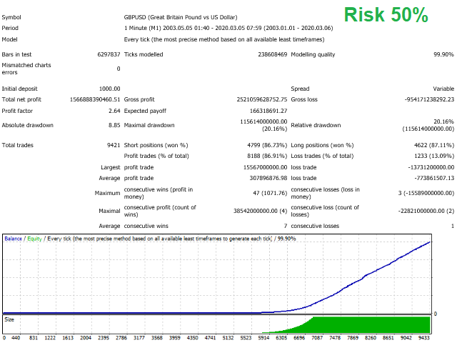Click the blue Balance legend label
This screenshot has height=343, width=457.
tap(14, 238)
